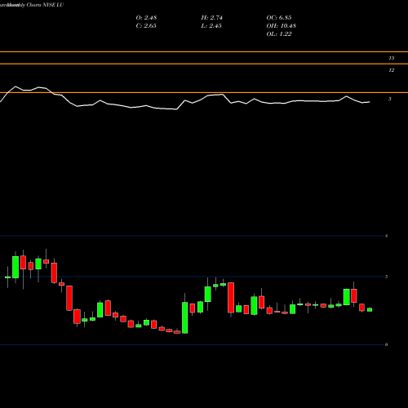408x408 pixels.
Task: Click the 'OL: 1.22' value
Action: tap(279, 33)
